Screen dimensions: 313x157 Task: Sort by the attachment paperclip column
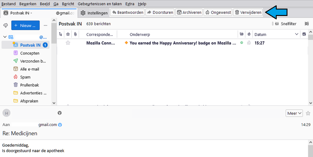coord(75,34)
